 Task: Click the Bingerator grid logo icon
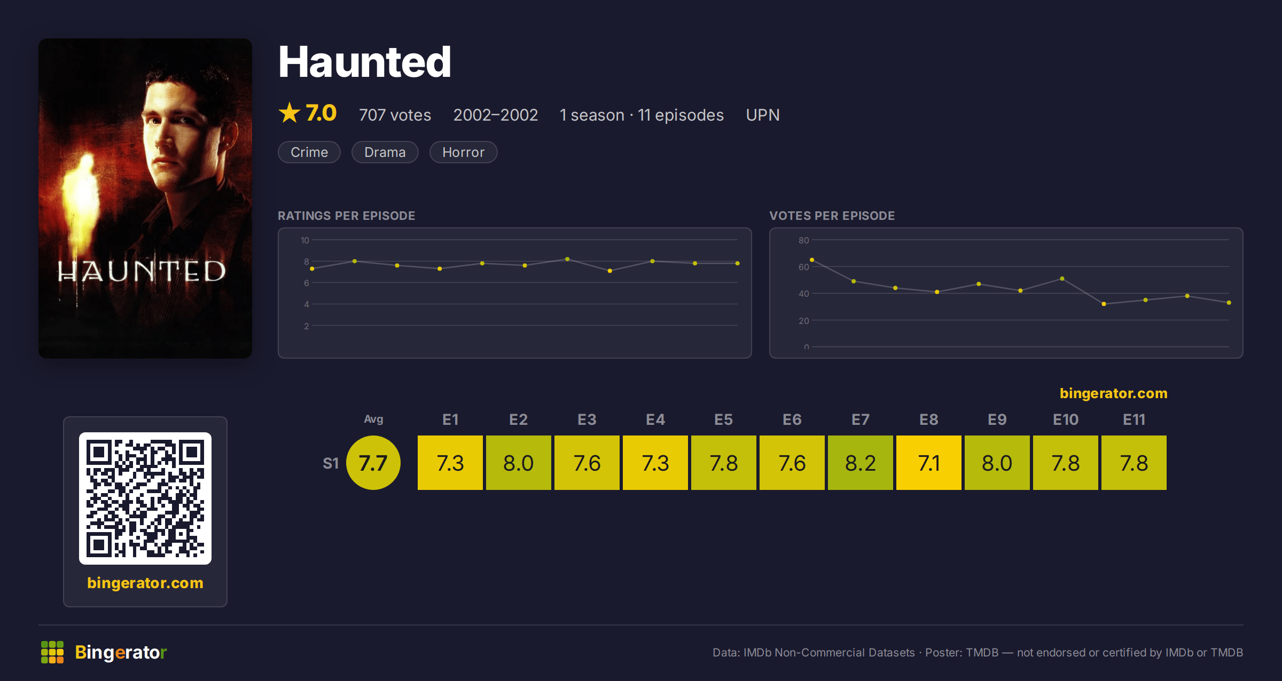52,652
